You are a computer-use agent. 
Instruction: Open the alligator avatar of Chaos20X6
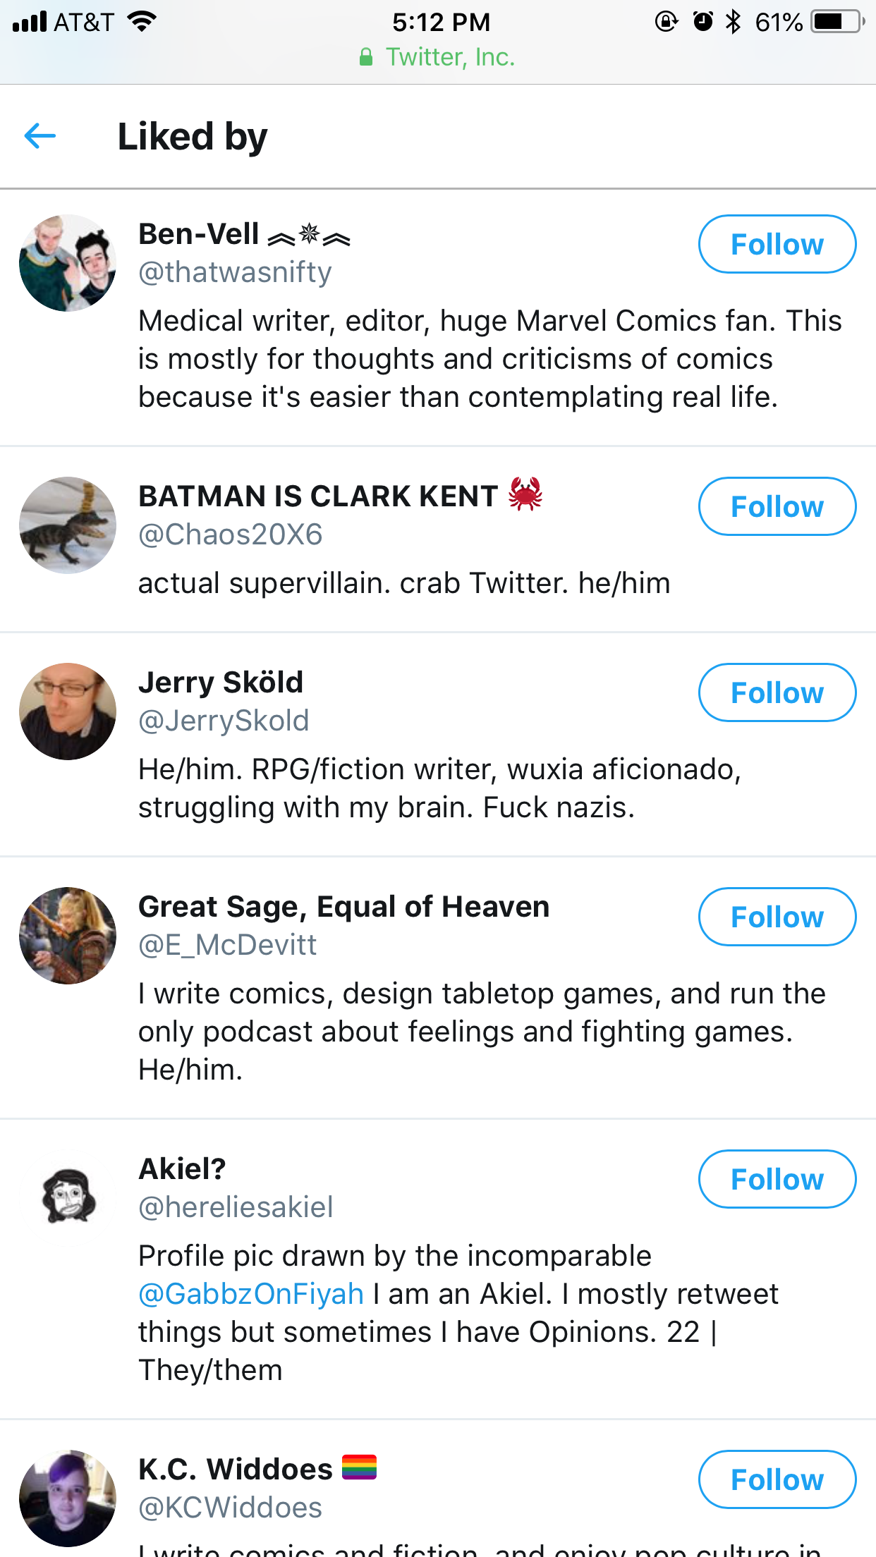click(x=68, y=525)
